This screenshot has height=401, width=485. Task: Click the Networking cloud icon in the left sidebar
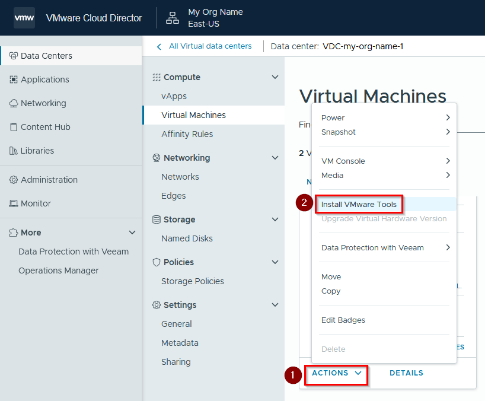13,103
